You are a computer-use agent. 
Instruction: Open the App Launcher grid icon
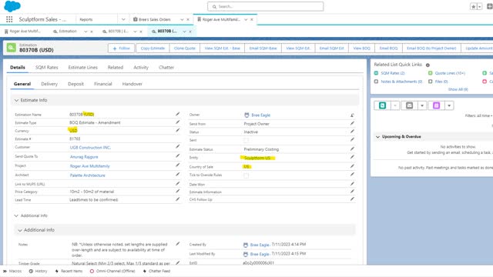tap(9, 19)
